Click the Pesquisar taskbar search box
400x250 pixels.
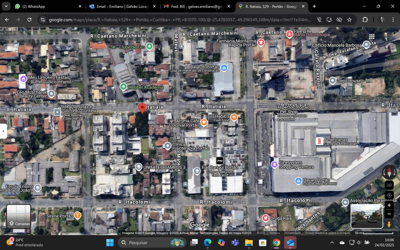click(152, 242)
